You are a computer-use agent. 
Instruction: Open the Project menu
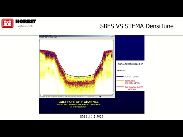pos(43,37)
